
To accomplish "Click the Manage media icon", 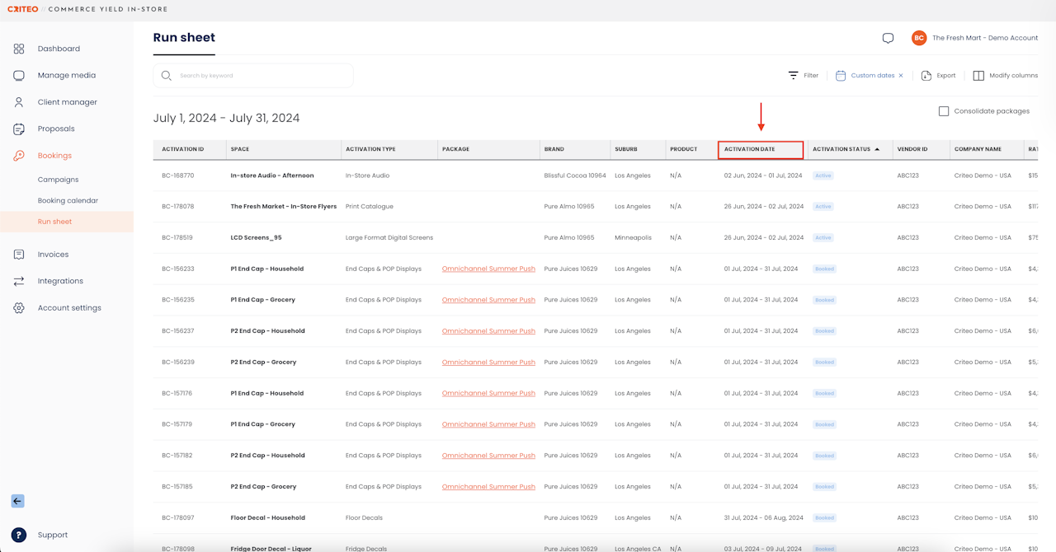I will tap(19, 75).
